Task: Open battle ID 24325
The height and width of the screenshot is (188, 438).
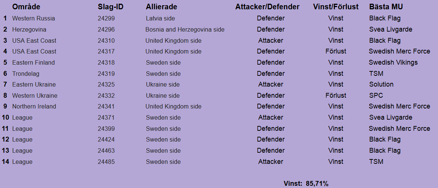Action: (x=106, y=84)
